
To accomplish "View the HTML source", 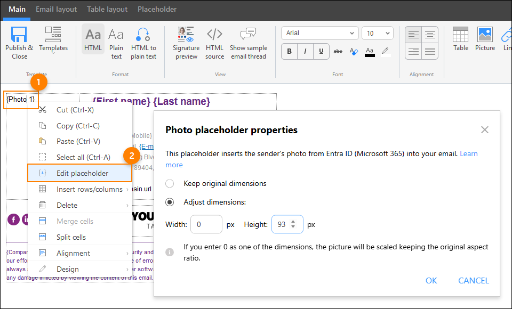I will (214, 43).
